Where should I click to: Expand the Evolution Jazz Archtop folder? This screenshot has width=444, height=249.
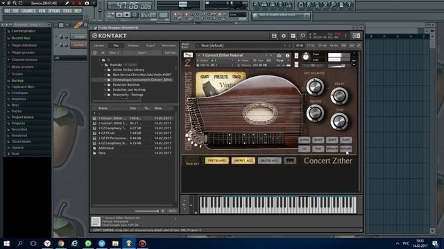click(x=105, y=90)
